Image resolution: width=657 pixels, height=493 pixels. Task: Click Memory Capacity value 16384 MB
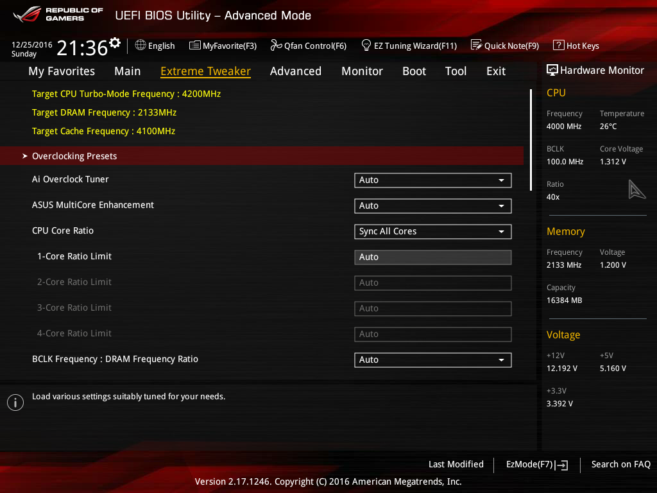pyautogui.click(x=565, y=300)
